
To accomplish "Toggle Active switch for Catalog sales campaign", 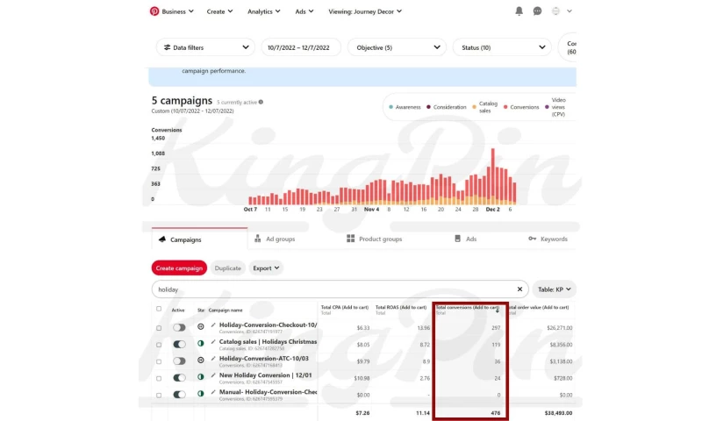I will (x=179, y=344).
